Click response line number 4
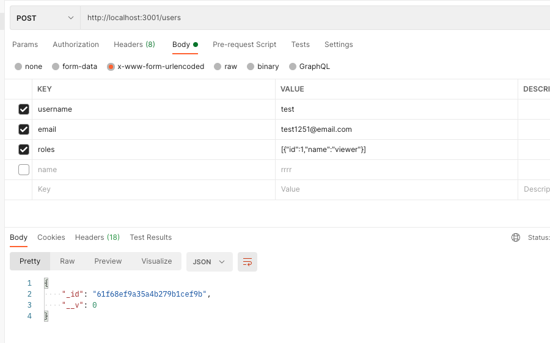The image size is (550, 343). [29, 316]
